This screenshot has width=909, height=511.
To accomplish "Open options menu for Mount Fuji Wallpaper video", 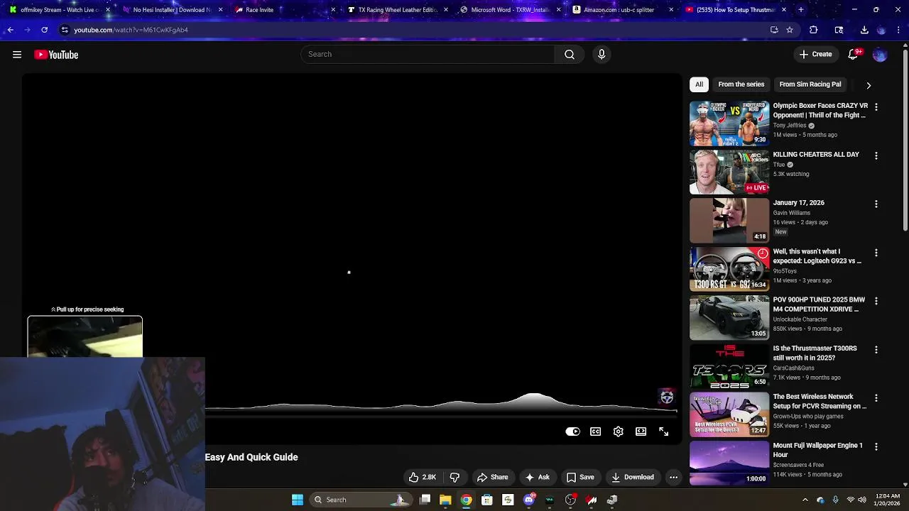I will point(876,447).
